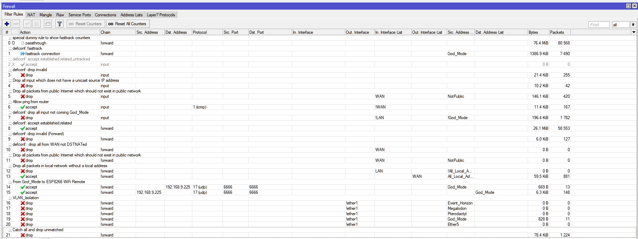638x239 pixels.
Task: Sort by the Packets column header
Action: 560,32
